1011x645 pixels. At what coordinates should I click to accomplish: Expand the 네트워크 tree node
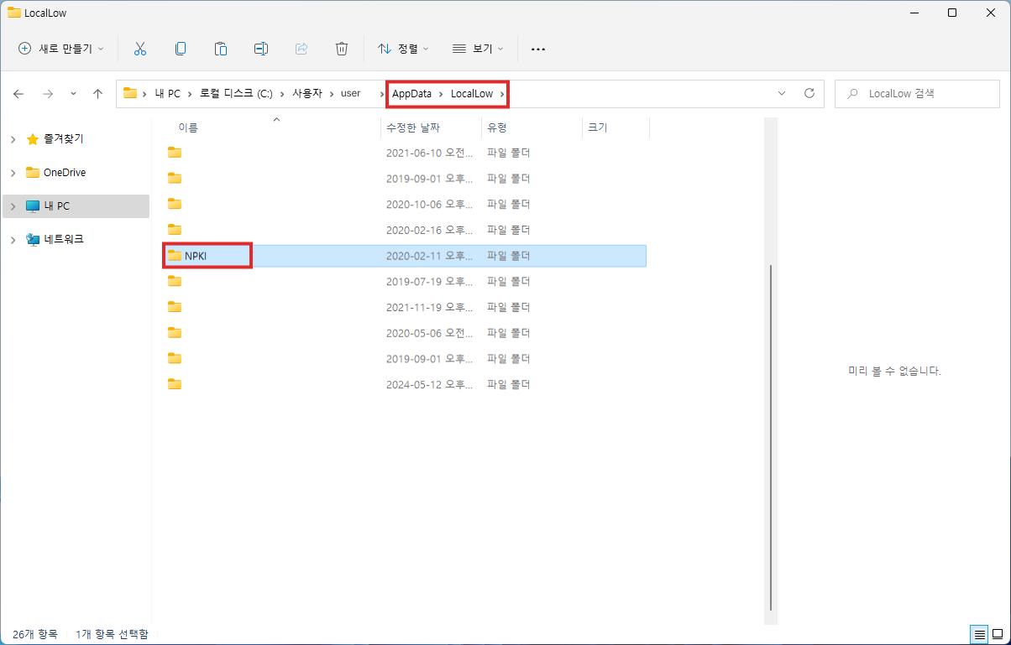pyautogui.click(x=13, y=240)
